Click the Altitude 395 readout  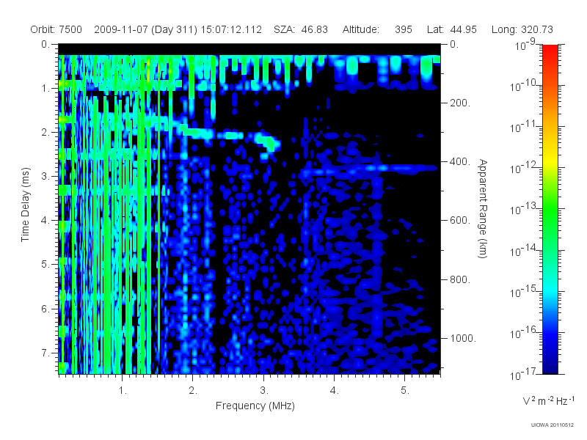point(377,29)
